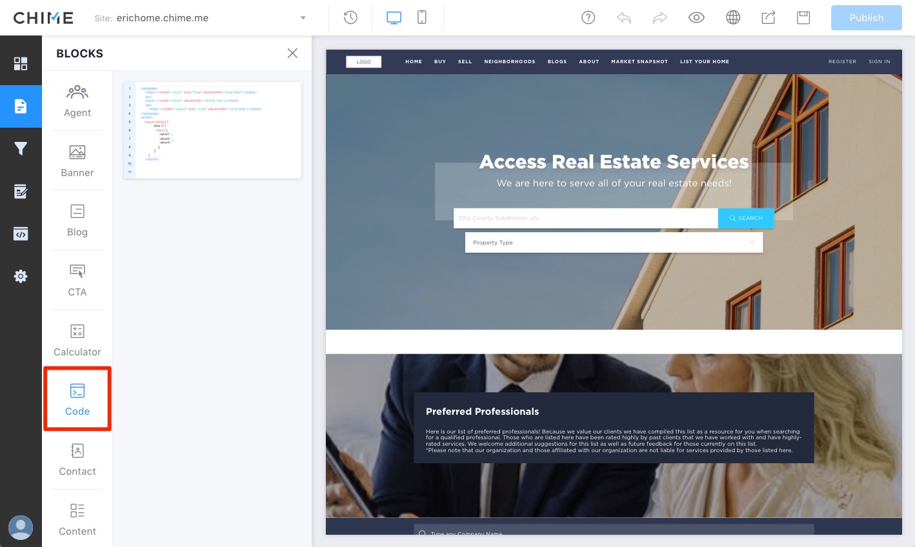Open MARKET SNAPSHOT in preview navigation
Image resolution: width=915 pixels, height=547 pixels.
(639, 62)
